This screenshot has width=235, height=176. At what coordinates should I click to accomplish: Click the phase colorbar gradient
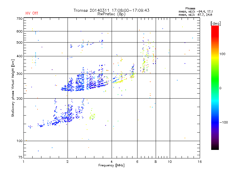pos(215,87)
